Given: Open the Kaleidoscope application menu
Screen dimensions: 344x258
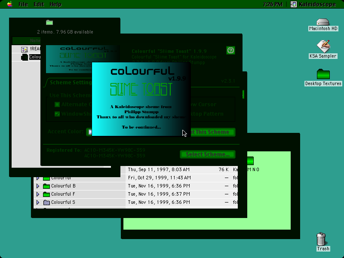Looking at the screenshot, I should 313,4.
